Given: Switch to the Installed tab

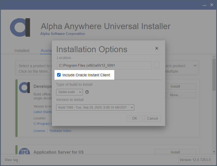Looking at the screenshot, I should pyautogui.click(x=22, y=51).
